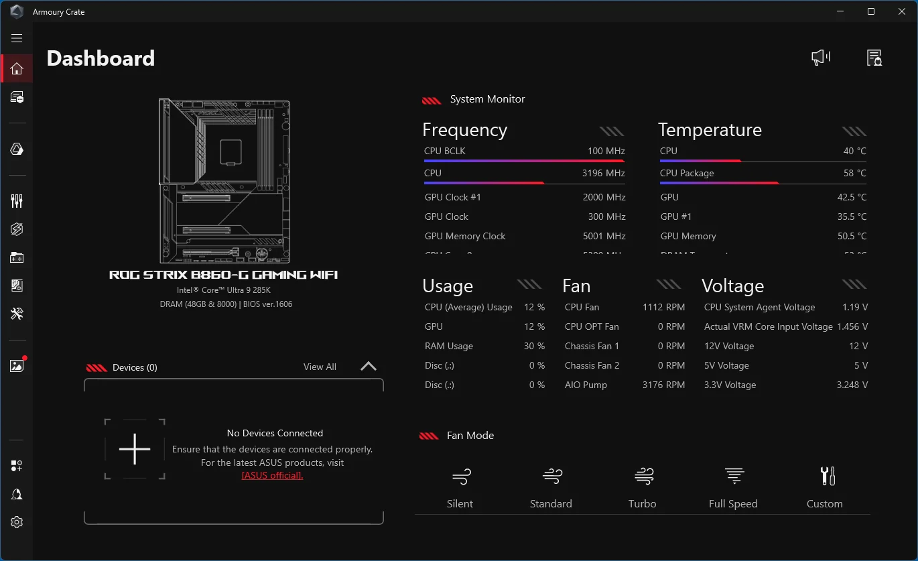Screen dimensions: 918x561
Task: Click the shapes-and-plus sidebar icon
Action: click(x=17, y=466)
